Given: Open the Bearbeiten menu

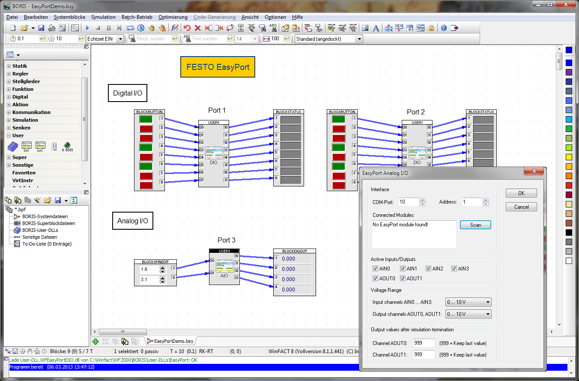Looking at the screenshot, I should point(36,17).
